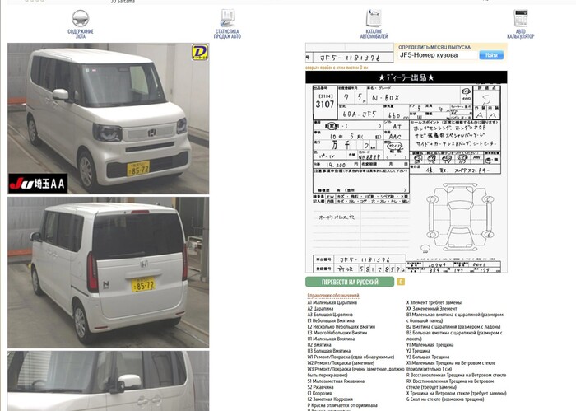576x411 pixels.
Task: Open front view photo of white N-BOX
Action: click(x=108, y=118)
